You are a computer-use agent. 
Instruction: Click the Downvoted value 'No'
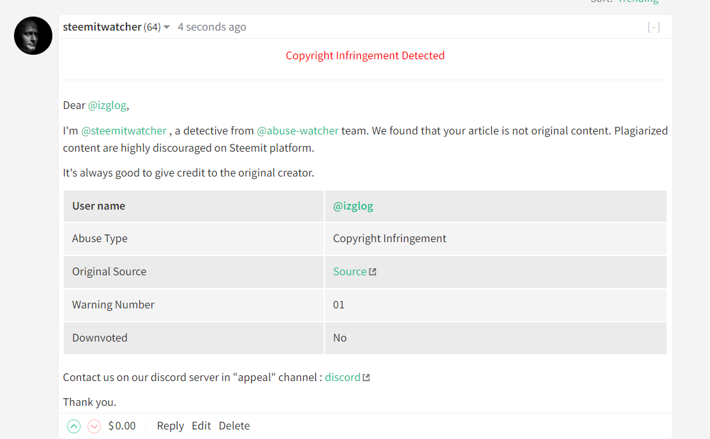[340, 338]
